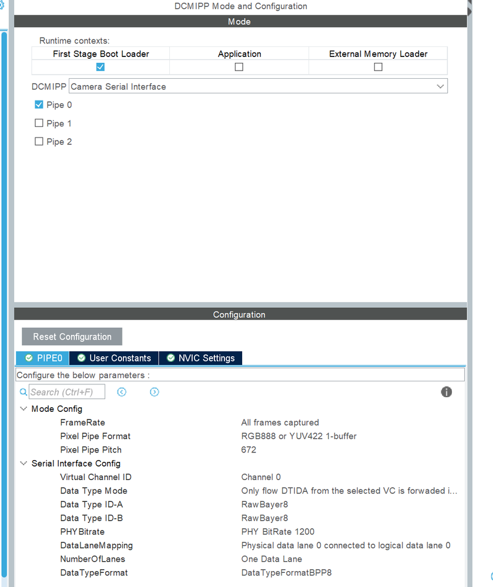Click 'Only flow DTIDA from the selected VC' value

pos(349,491)
